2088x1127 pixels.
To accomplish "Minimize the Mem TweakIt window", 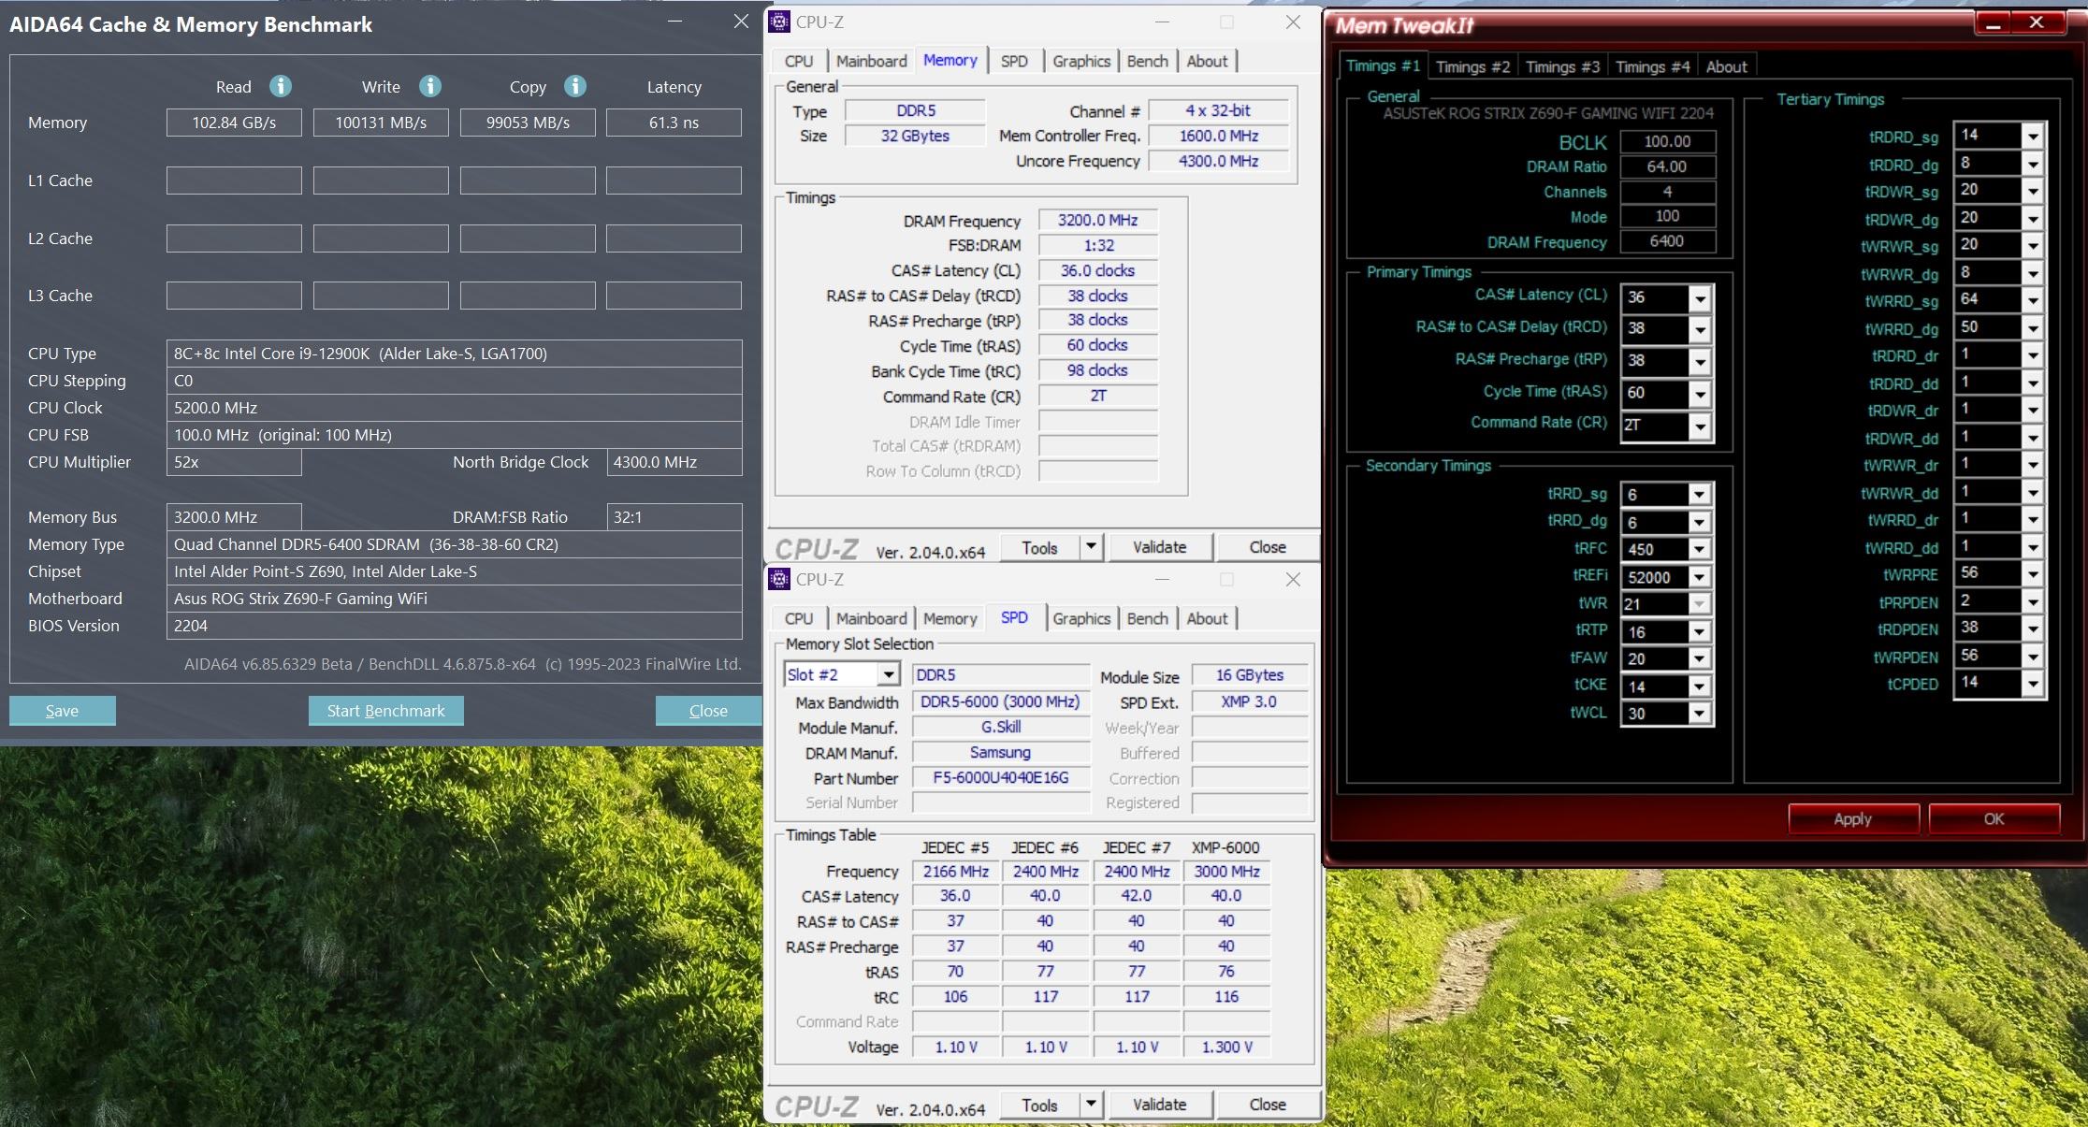I will pyautogui.click(x=1993, y=23).
